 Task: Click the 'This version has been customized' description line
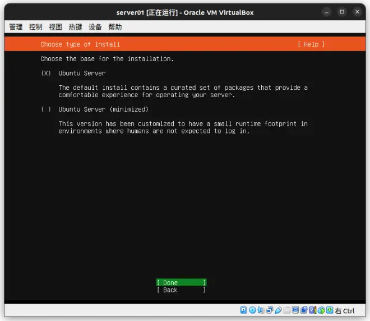pos(183,124)
